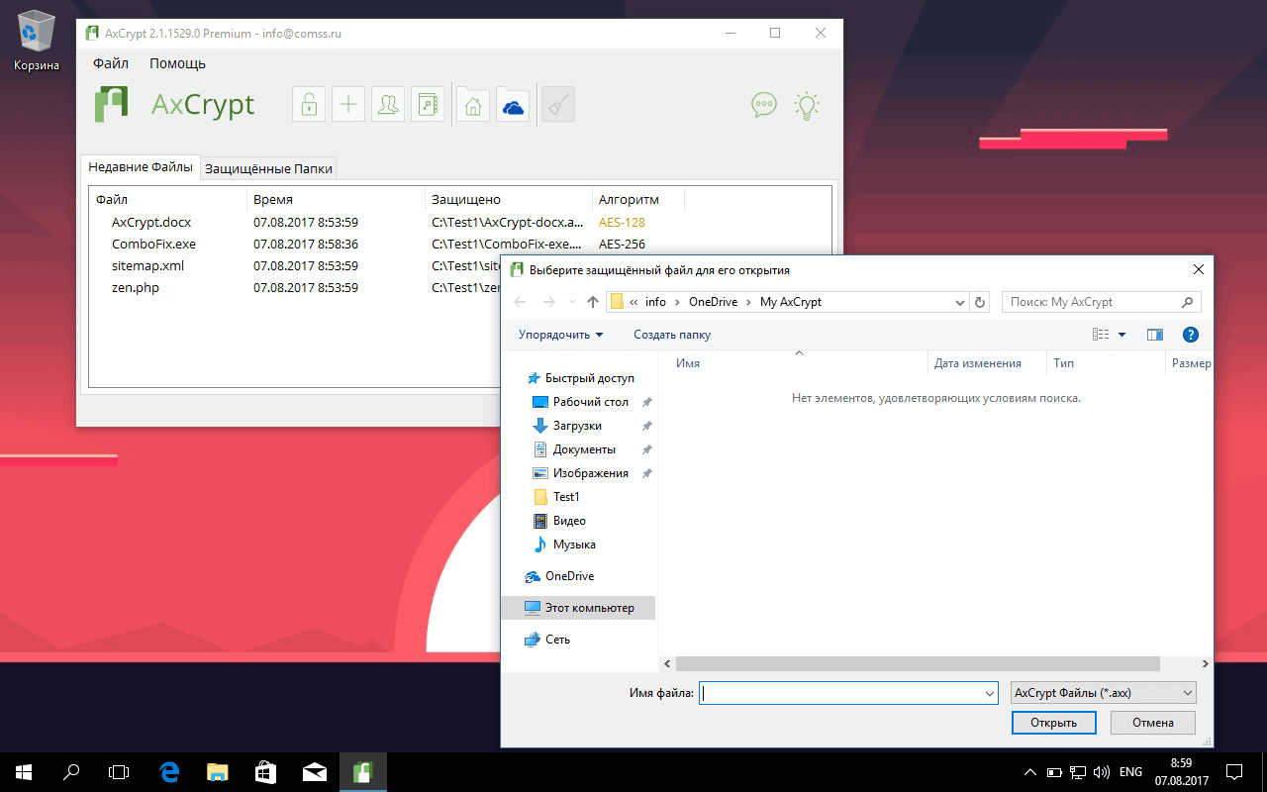Change the view mode icon in file dialog
This screenshot has width=1267, height=792.
coord(1101,335)
